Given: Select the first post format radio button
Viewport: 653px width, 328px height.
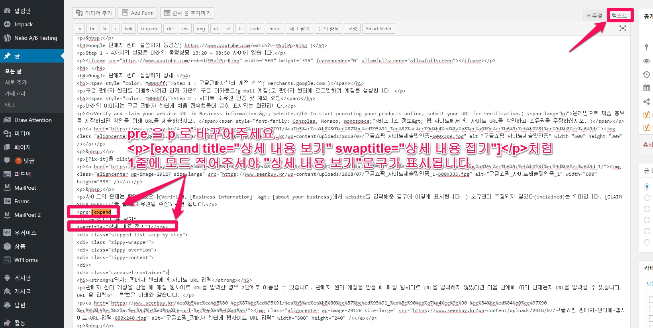Looking at the screenshot, I should pos(647,187).
